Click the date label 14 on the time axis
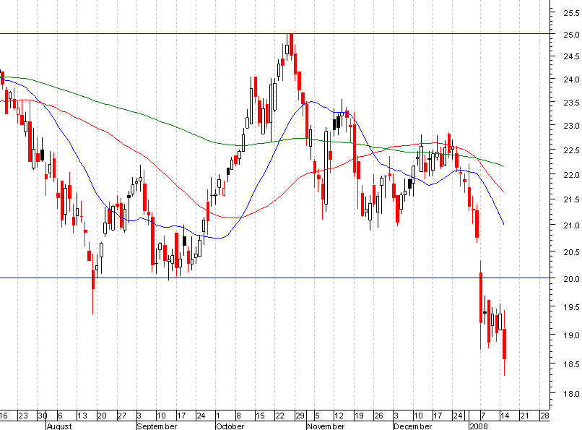 click(x=505, y=416)
